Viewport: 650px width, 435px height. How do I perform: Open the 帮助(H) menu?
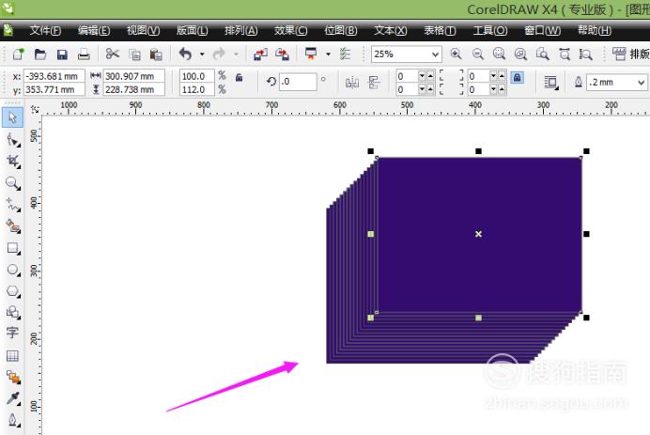coord(595,31)
